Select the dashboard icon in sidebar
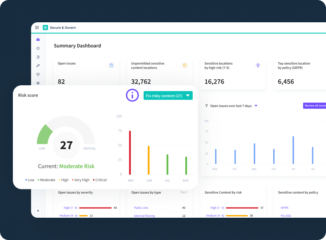The image size is (326, 240). click(x=38, y=40)
